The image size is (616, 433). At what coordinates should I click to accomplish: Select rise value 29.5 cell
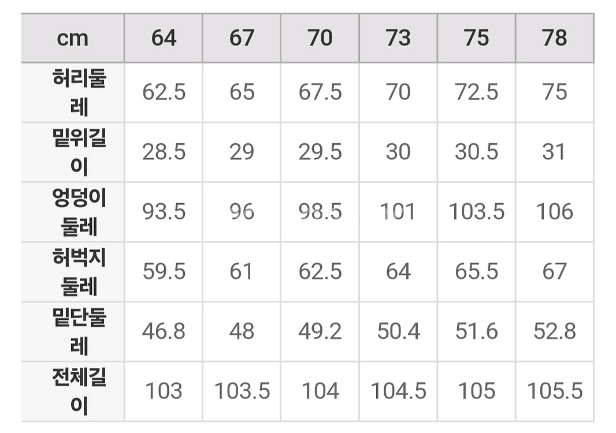coord(320,152)
